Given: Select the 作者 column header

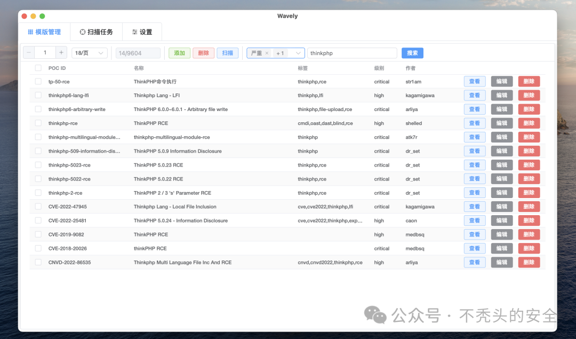Looking at the screenshot, I should [411, 68].
